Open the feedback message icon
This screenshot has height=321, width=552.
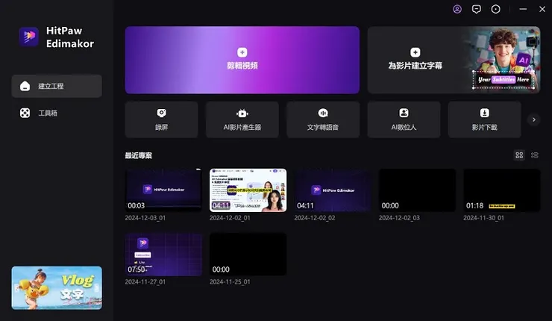(x=477, y=9)
